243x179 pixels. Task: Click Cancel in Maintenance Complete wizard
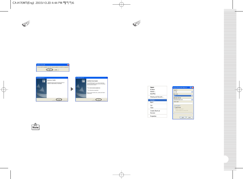pos(65,100)
